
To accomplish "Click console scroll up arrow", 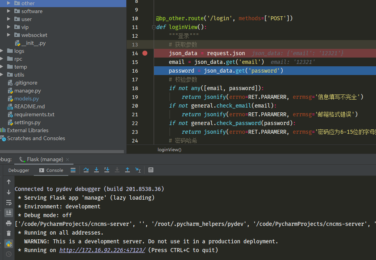I will click(x=9, y=182).
